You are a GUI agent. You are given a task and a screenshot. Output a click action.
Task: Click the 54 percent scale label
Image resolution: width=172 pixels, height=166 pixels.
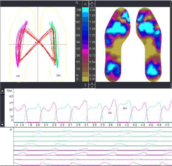(78, 42)
